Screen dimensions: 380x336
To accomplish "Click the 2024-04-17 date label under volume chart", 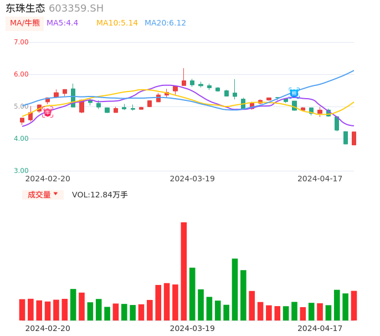I will [320, 328].
